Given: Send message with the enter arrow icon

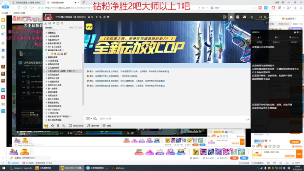Looking at the screenshot, I should tap(247, 120).
